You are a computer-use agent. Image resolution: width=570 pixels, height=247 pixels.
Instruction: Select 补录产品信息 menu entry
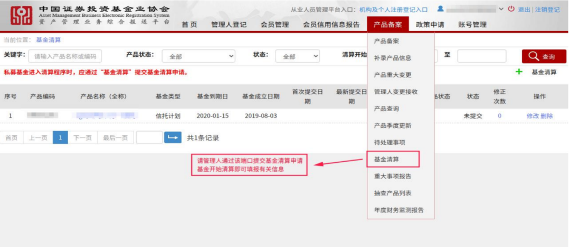[x=393, y=58]
